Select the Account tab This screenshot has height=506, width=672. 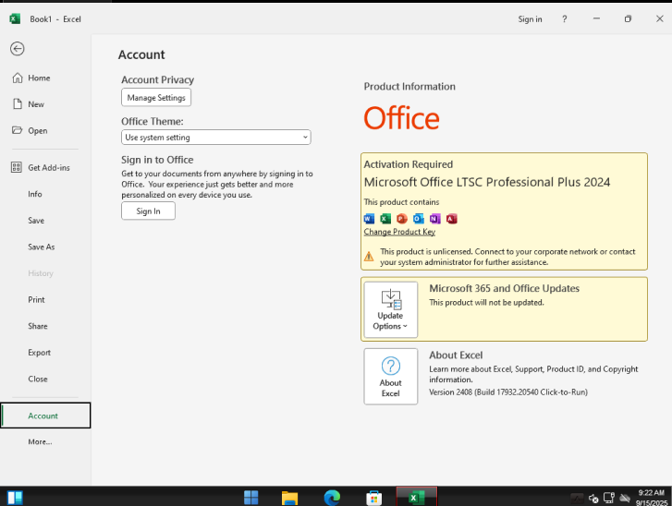pyautogui.click(x=45, y=416)
